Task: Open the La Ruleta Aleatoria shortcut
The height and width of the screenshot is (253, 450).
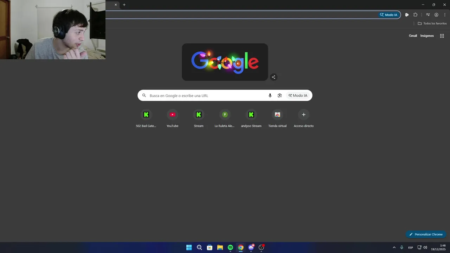Action: tap(225, 119)
